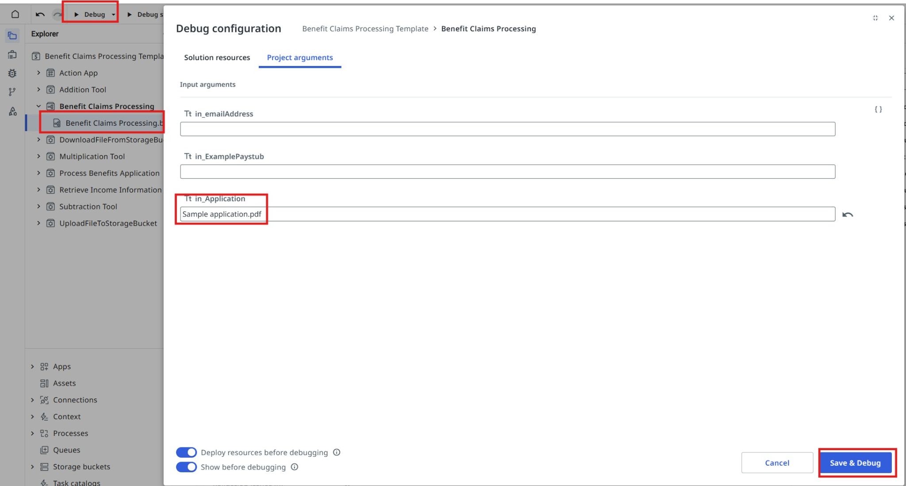Click the Processes icon in the resources panel
Viewport: 906px width, 486px height.
click(44, 433)
